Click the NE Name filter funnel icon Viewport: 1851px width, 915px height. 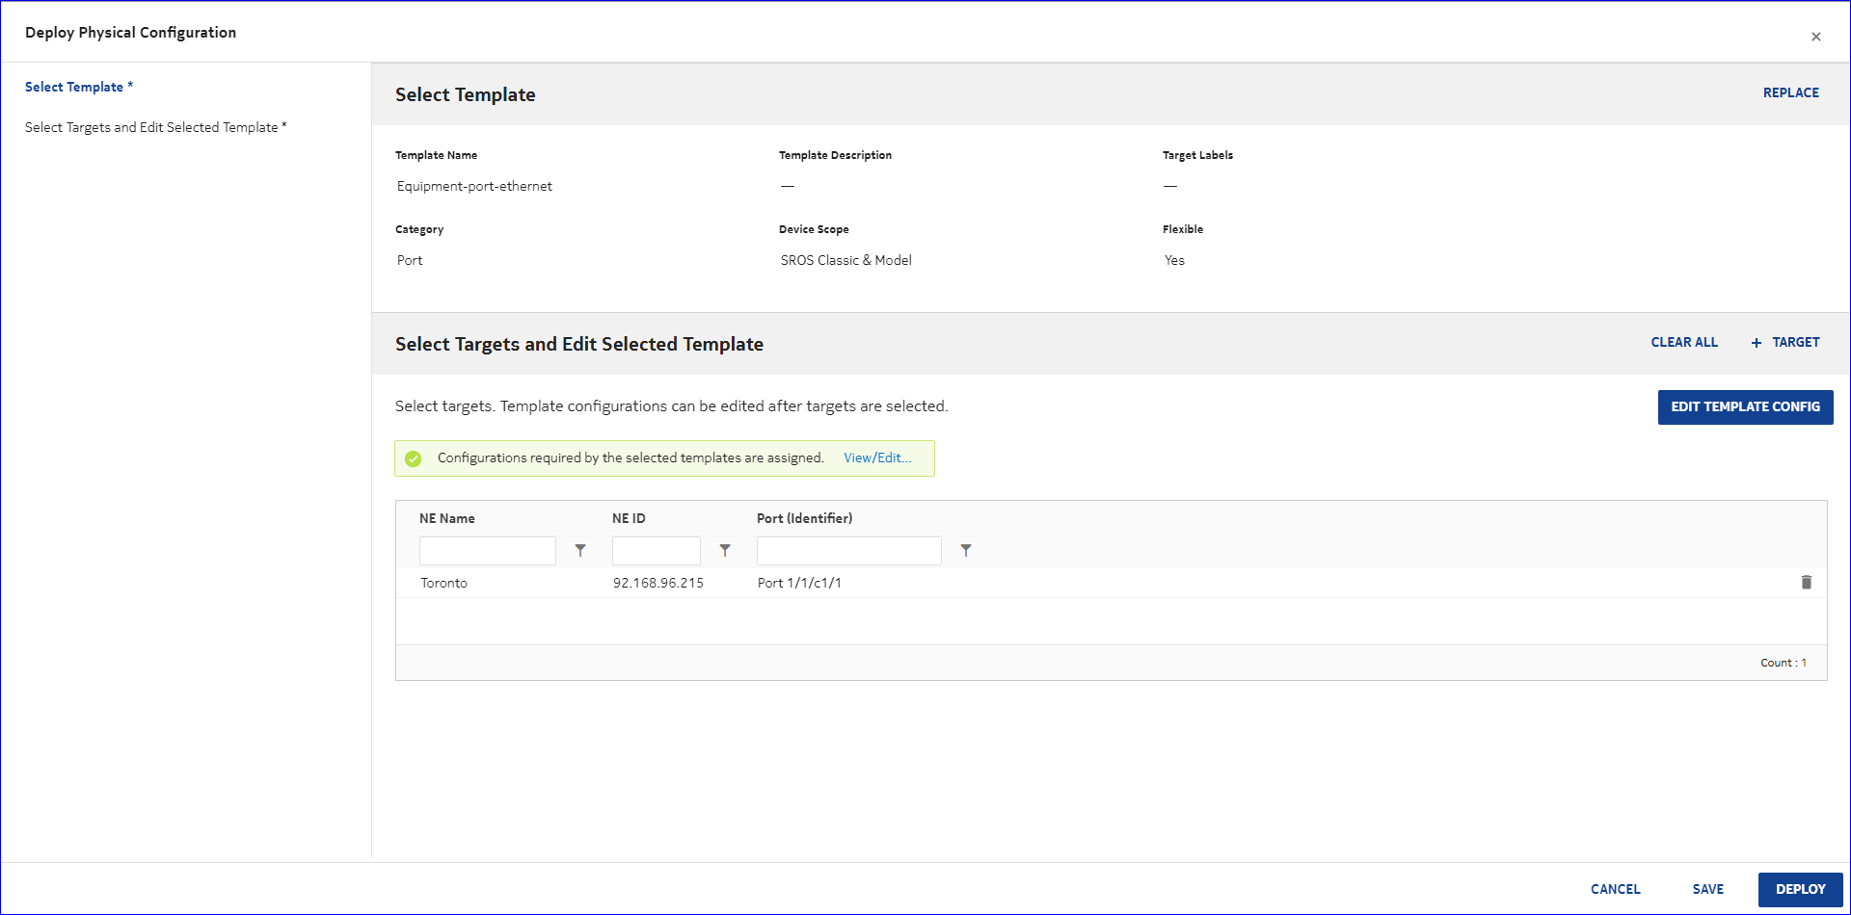pos(580,551)
